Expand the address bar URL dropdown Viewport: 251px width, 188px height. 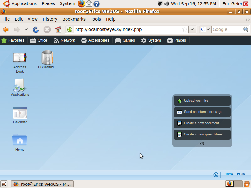click(x=192, y=29)
